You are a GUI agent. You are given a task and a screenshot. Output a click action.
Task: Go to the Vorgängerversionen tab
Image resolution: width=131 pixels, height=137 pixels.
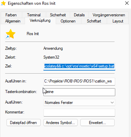pyautogui.click(x=109, y=15)
